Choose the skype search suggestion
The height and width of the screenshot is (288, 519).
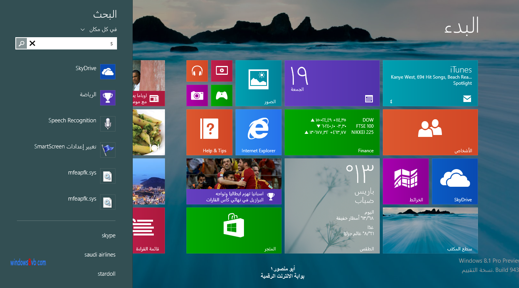tap(108, 235)
